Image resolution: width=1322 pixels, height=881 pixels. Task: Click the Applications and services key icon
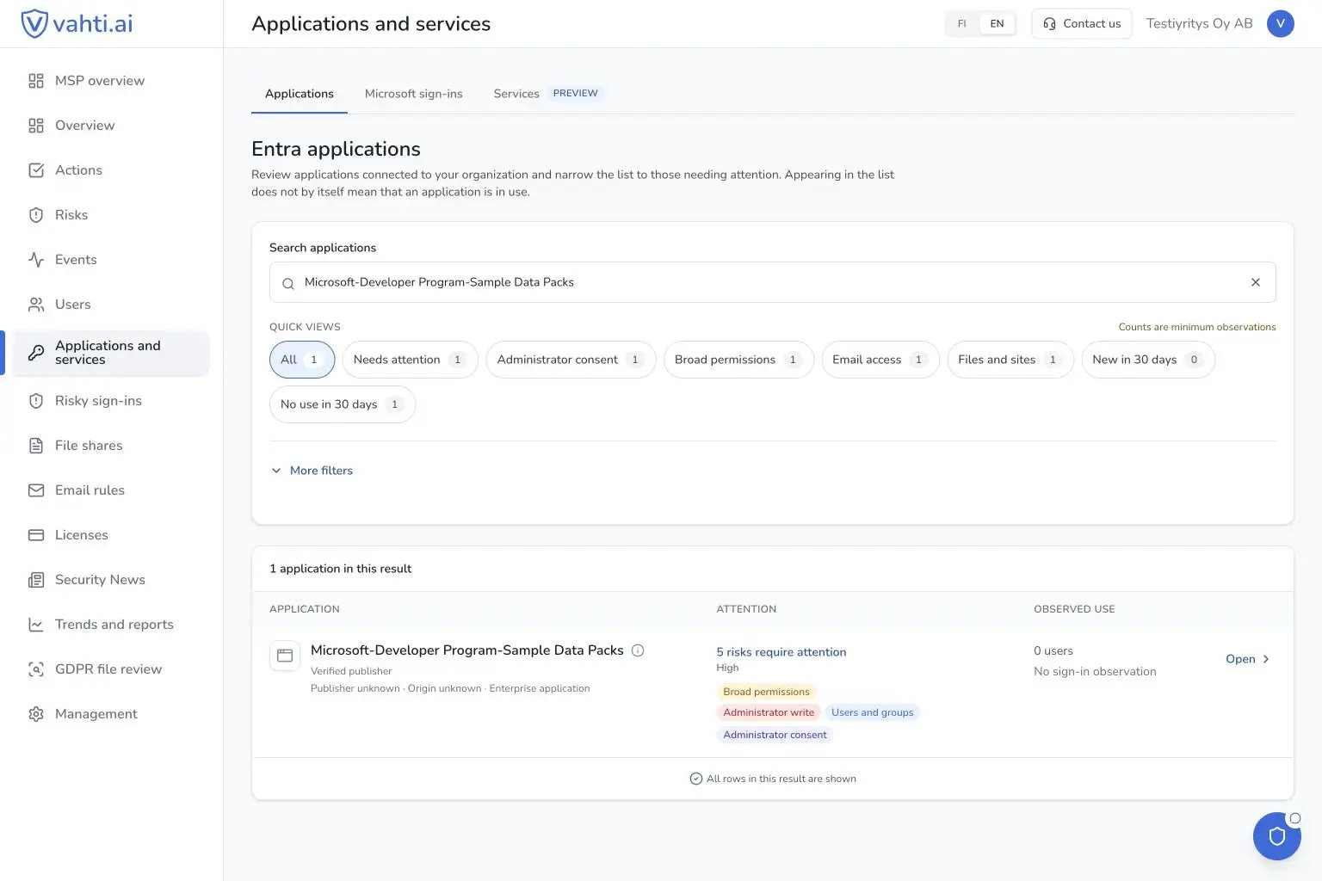(x=36, y=353)
